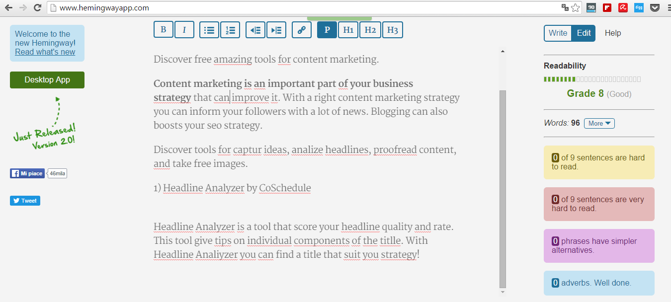
Task: Open the red wave-logo extension icon
Action: pos(623,7)
